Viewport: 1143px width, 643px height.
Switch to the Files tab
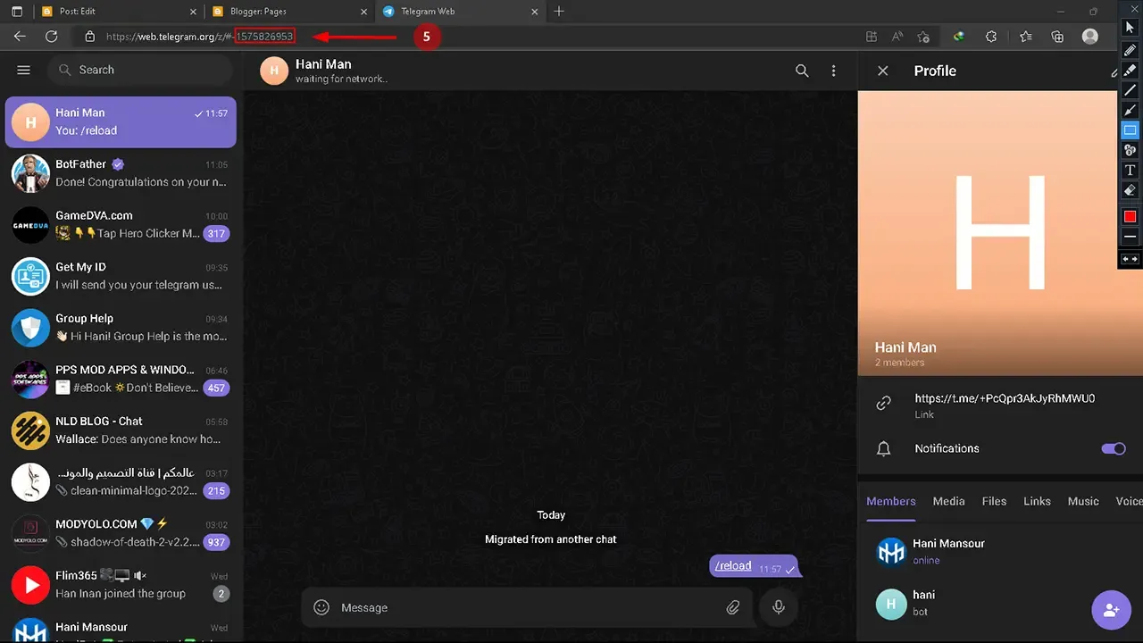coord(994,501)
